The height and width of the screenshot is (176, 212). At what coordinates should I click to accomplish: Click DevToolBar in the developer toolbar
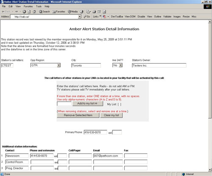(x=117, y=17)
